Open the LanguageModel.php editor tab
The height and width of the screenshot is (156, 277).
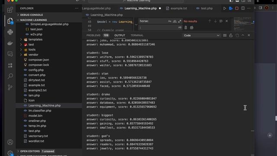click(97, 8)
